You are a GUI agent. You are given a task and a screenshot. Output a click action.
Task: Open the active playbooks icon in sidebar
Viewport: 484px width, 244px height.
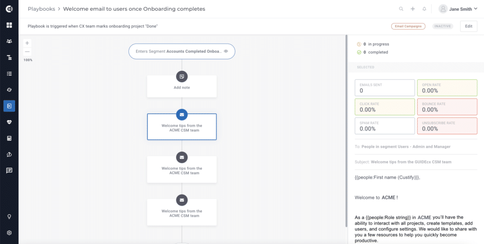point(9,106)
